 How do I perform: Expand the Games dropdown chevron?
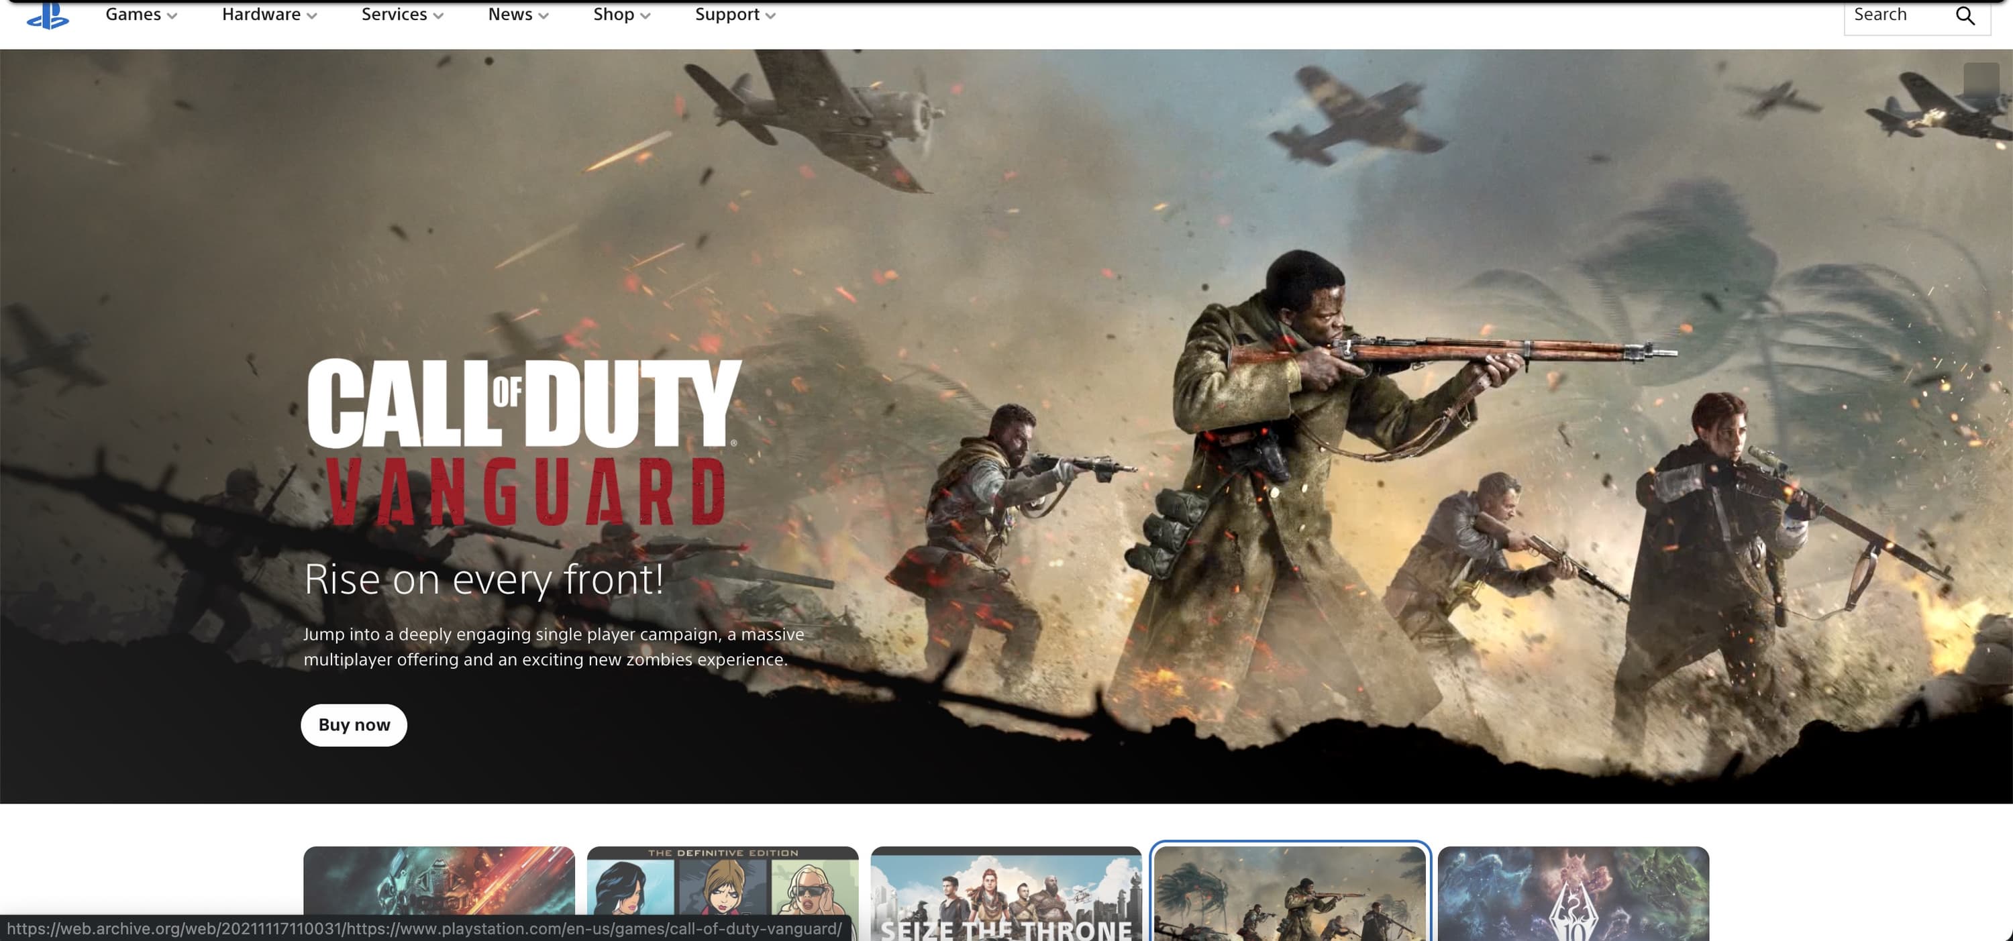coord(172,15)
